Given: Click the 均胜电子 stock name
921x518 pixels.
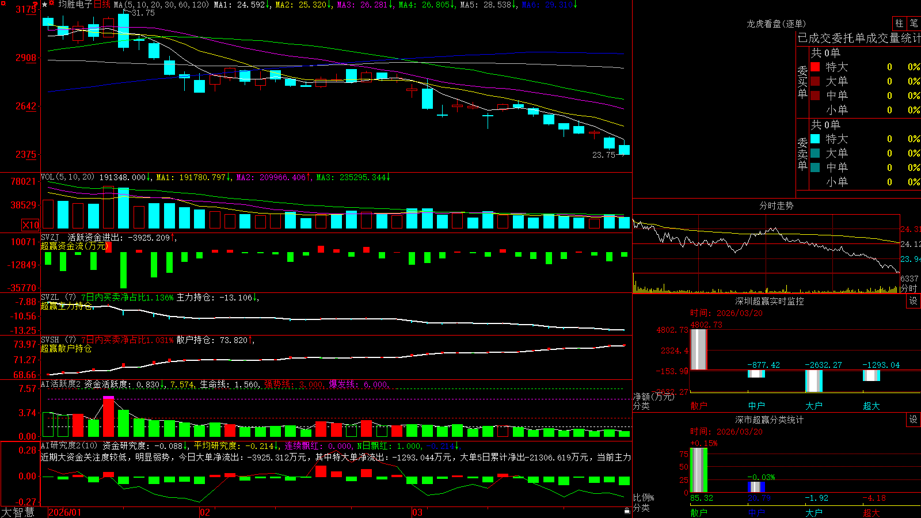Looking at the screenshot, I should tap(75, 5).
